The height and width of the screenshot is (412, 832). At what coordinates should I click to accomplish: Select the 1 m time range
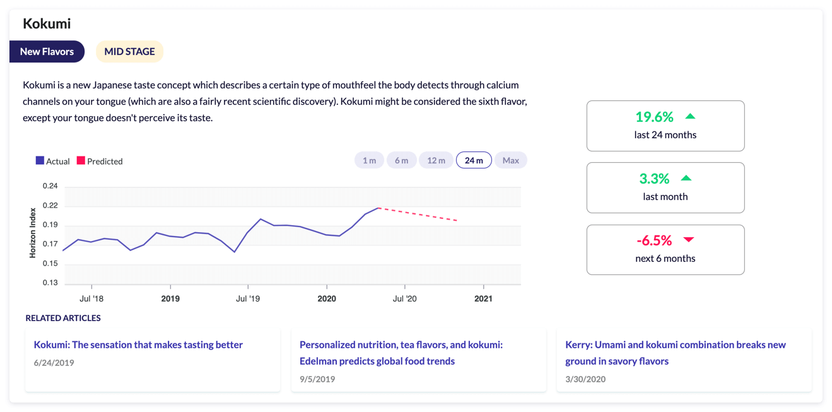pos(369,160)
